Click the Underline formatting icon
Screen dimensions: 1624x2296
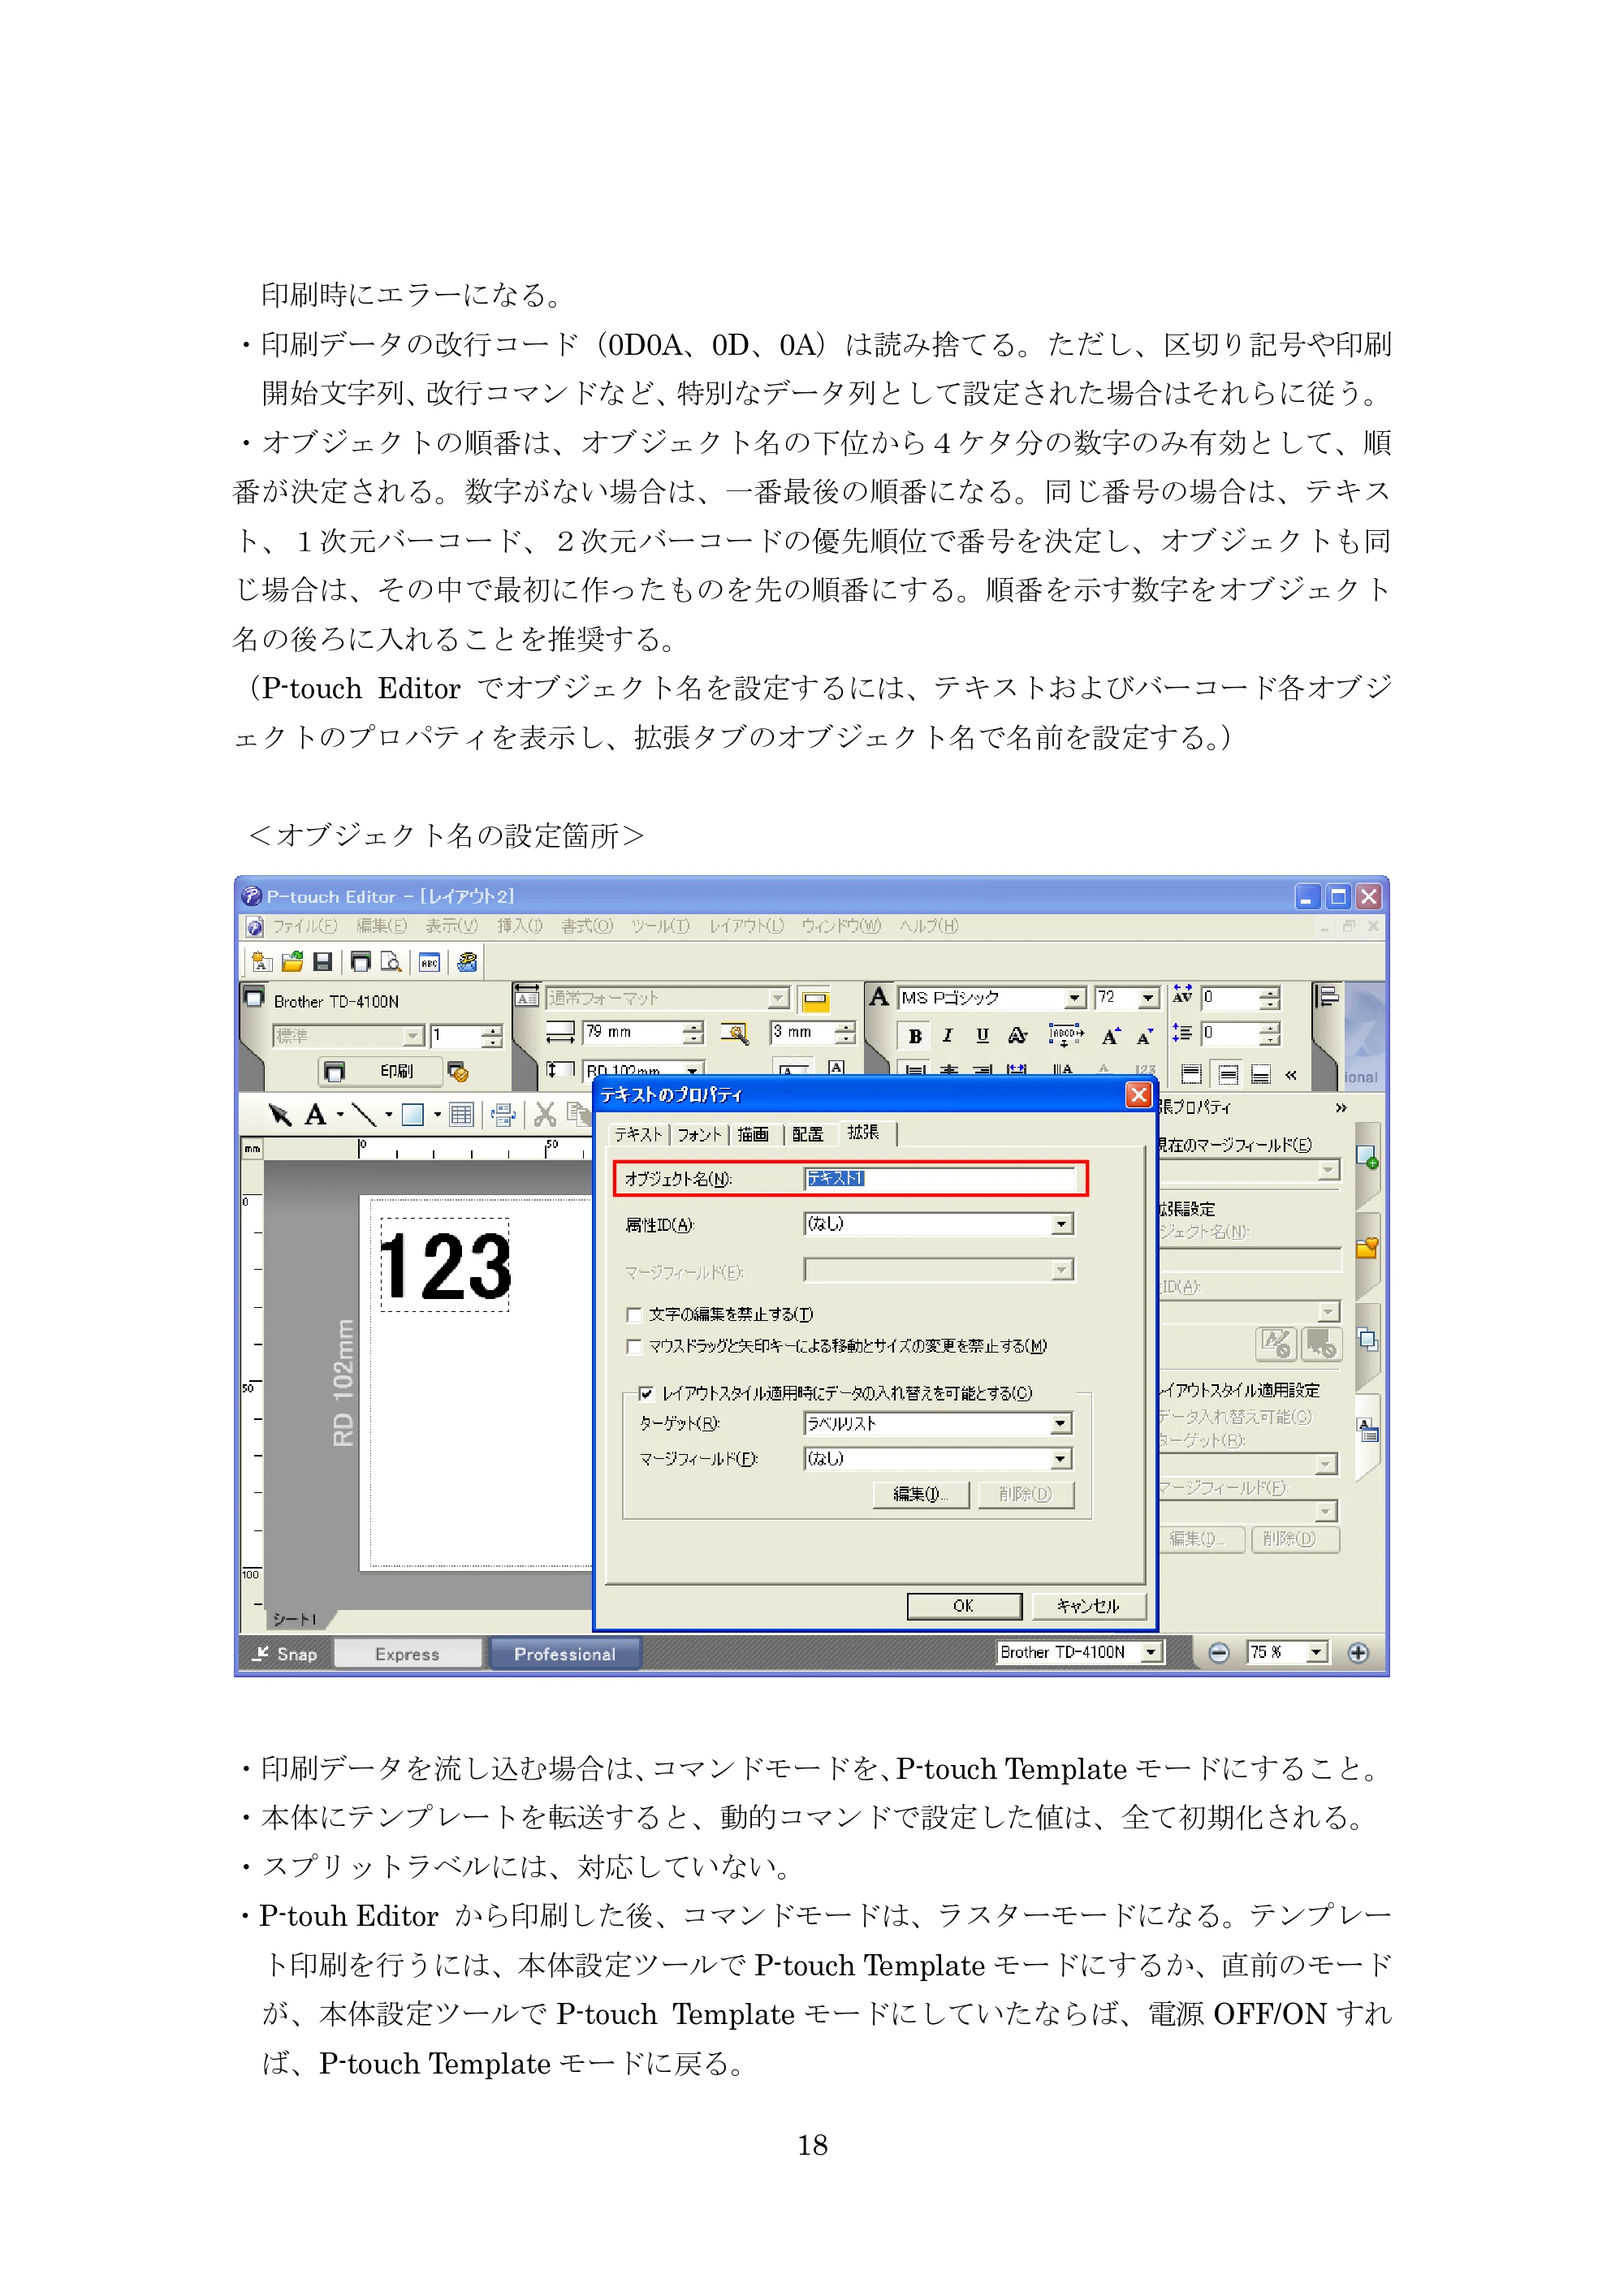pyautogui.click(x=983, y=1036)
